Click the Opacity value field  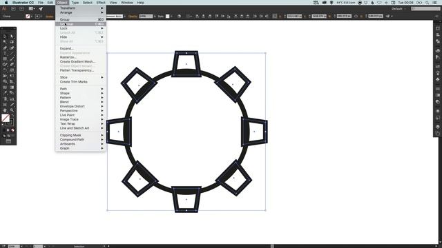tap(146, 17)
